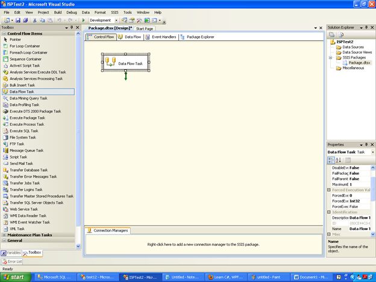This screenshot has height=282, width=376.
Task: Click Properties grid scrollbar up arrow
Action: pyautogui.click(x=372, y=168)
